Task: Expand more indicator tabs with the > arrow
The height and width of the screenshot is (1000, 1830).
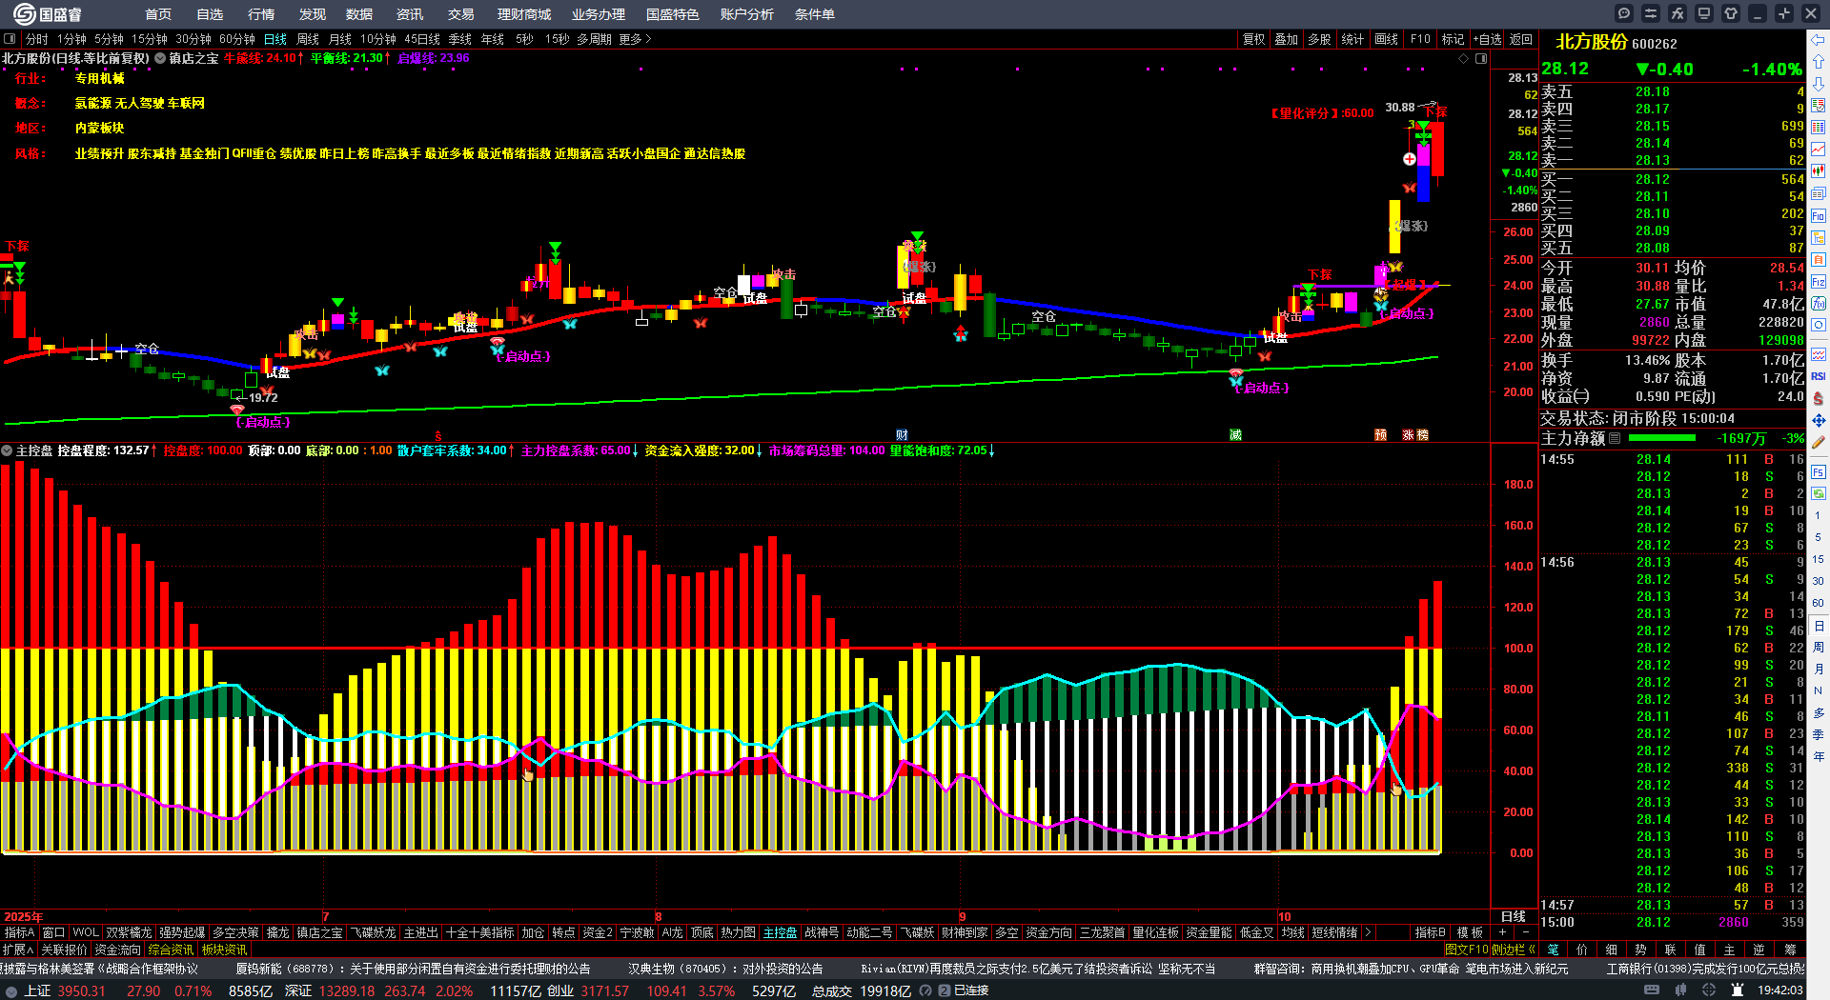Action: click(x=1368, y=932)
